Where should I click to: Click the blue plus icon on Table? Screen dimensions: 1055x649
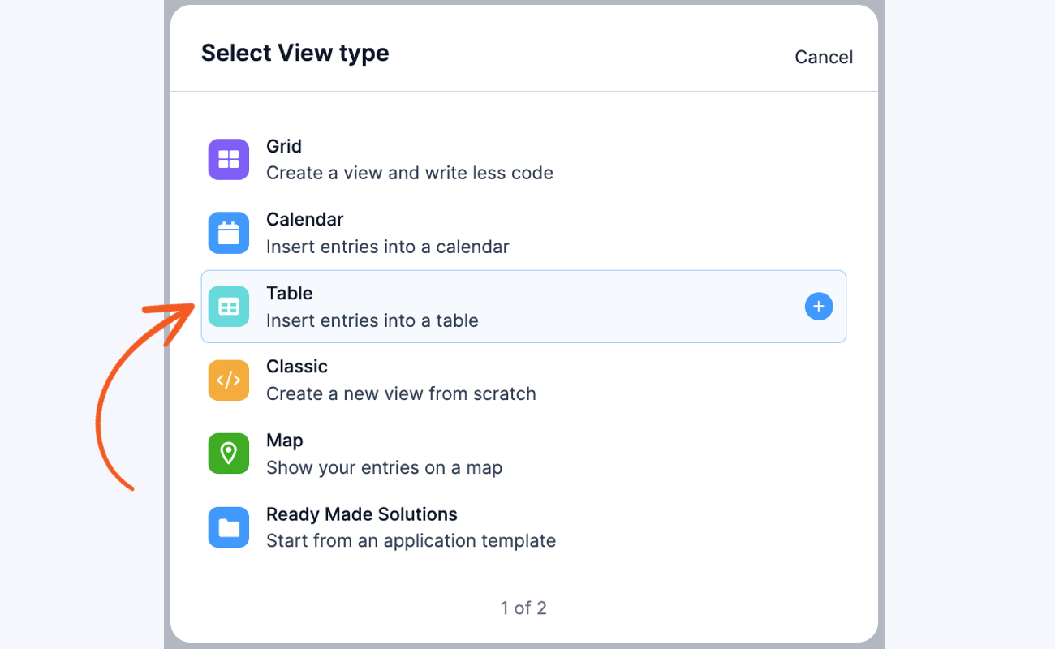[x=818, y=306]
